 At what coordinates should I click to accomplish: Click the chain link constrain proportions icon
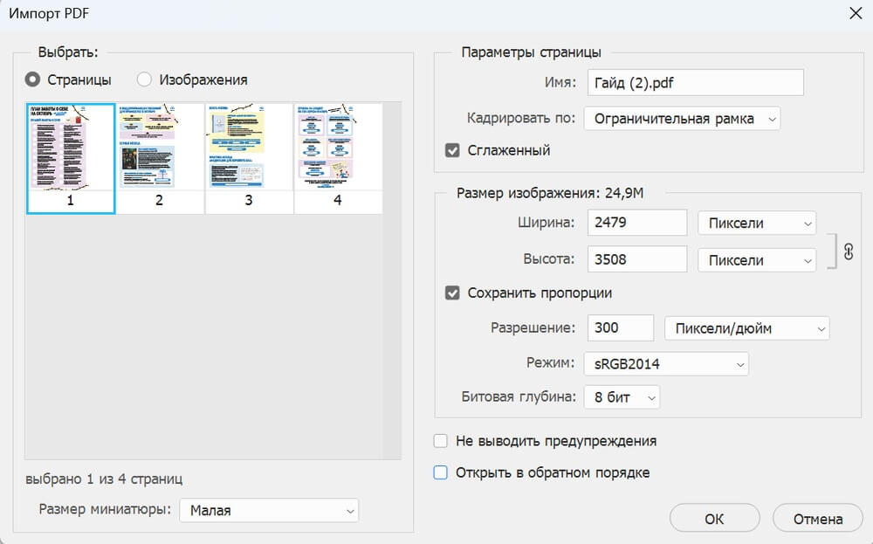847,251
